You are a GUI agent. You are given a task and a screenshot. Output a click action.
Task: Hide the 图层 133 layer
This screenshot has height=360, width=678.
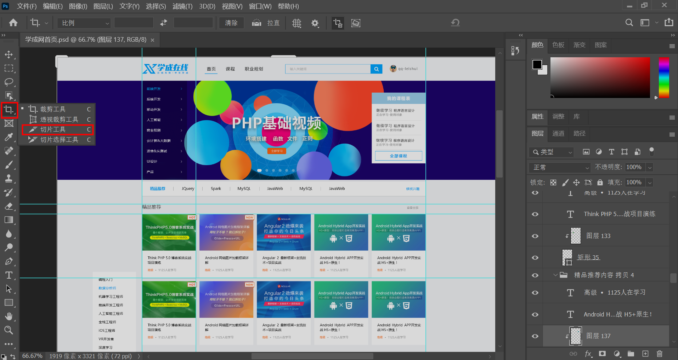535,236
